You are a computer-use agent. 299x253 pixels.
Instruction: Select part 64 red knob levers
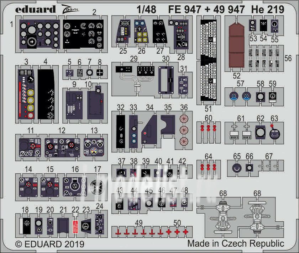[x=209, y=167]
